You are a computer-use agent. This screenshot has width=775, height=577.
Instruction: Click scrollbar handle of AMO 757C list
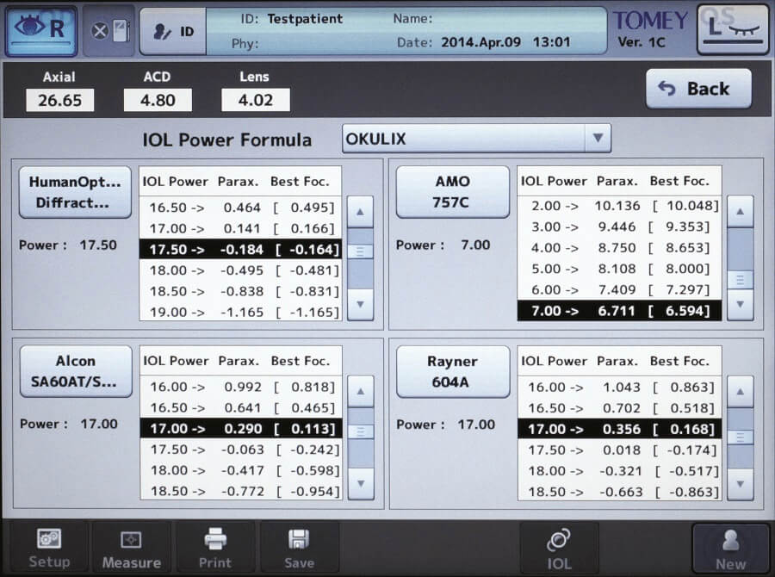pyautogui.click(x=740, y=280)
